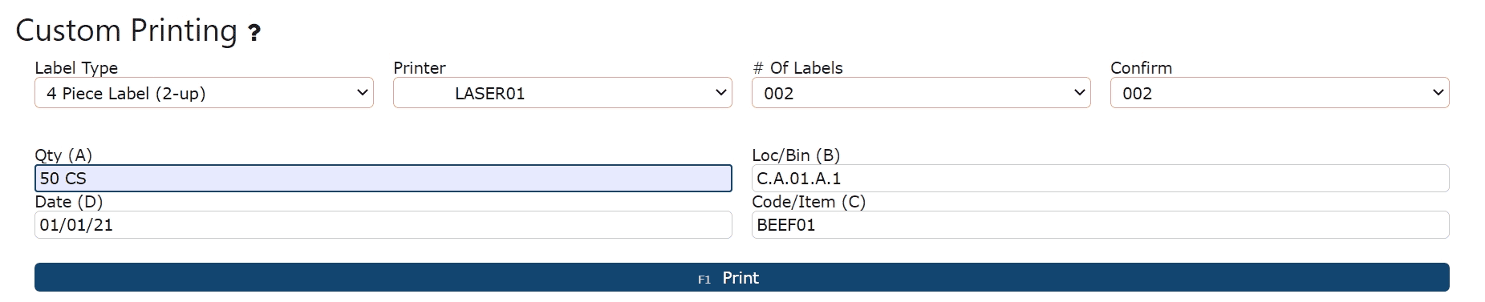The image size is (1485, 302).
Task: Click the Loc/Bin (B) label text
Action: point(796,155)
